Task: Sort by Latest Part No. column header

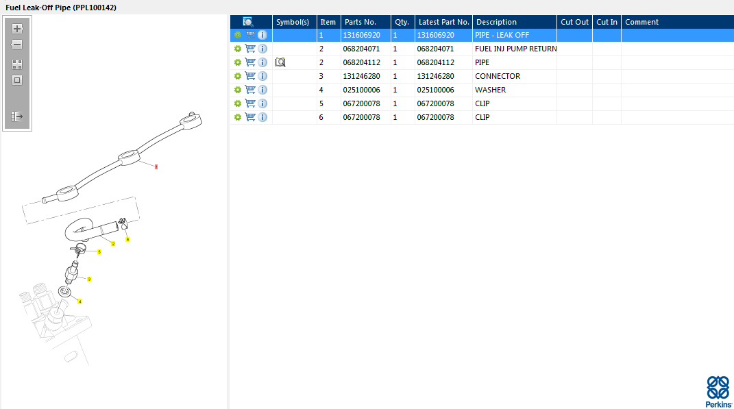Action: click(x=443, y=22)
